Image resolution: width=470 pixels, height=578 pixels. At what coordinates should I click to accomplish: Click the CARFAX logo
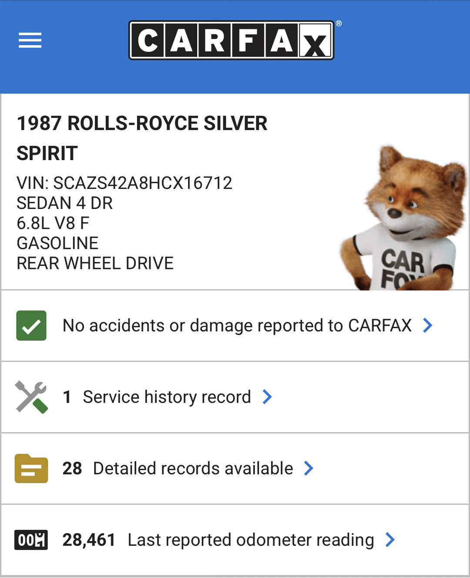tap(231, 39)
